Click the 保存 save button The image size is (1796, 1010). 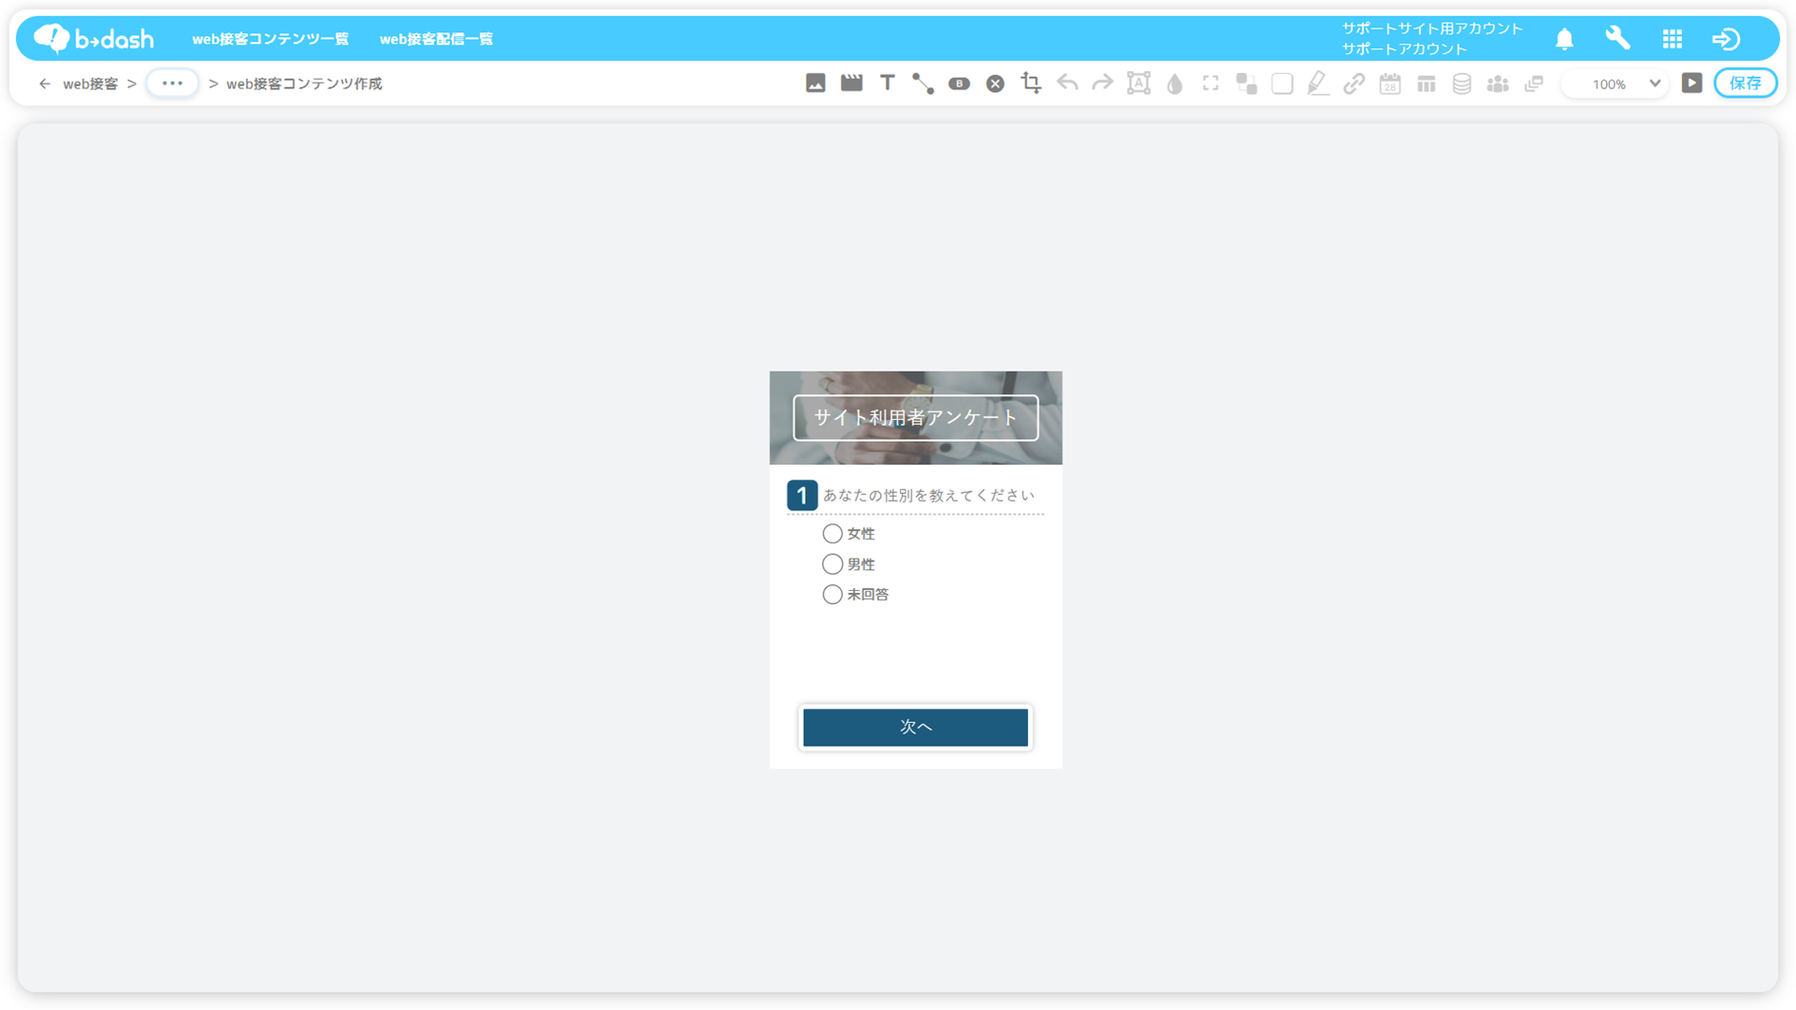pyautogui.click(x=1745, y=84)
